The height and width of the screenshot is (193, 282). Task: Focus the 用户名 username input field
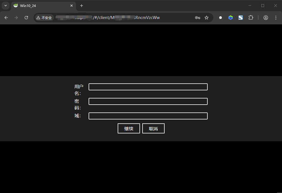(x=148, y=87)
